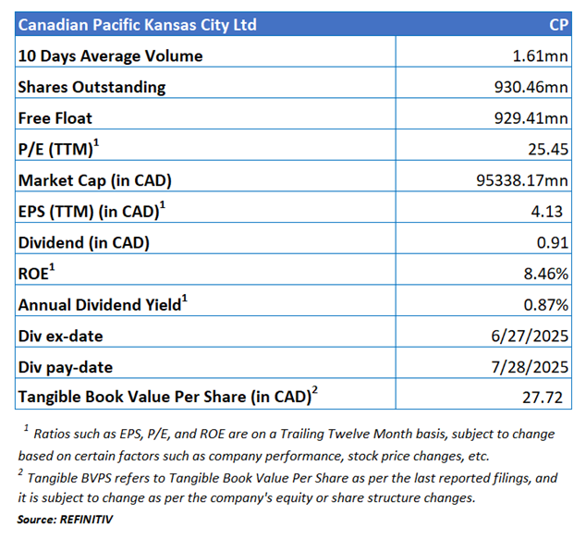Viewport: 586px width, 539px height.
Task: Select the 'Annual Dividend Yield' label
Action: pos(103,304)
